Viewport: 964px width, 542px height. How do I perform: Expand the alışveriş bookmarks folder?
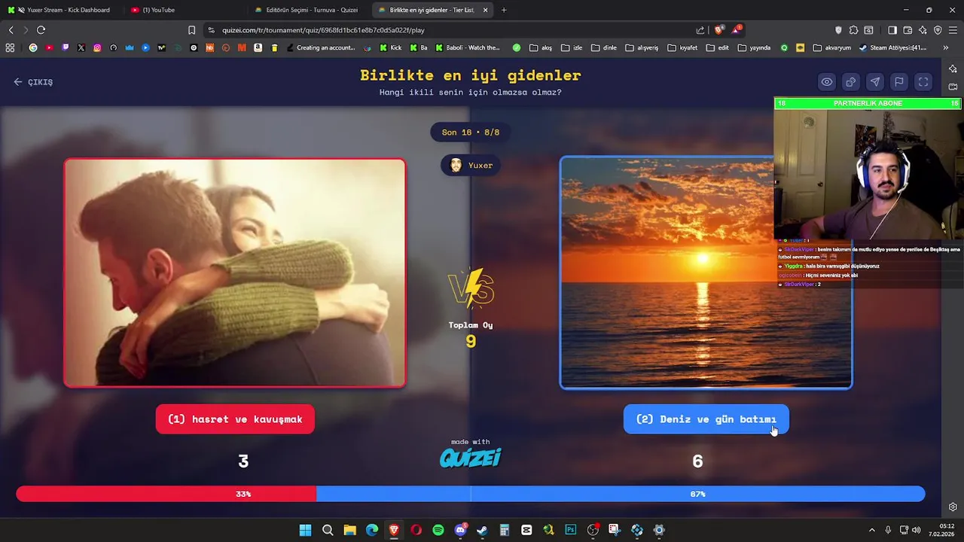[x=642, y=47]
